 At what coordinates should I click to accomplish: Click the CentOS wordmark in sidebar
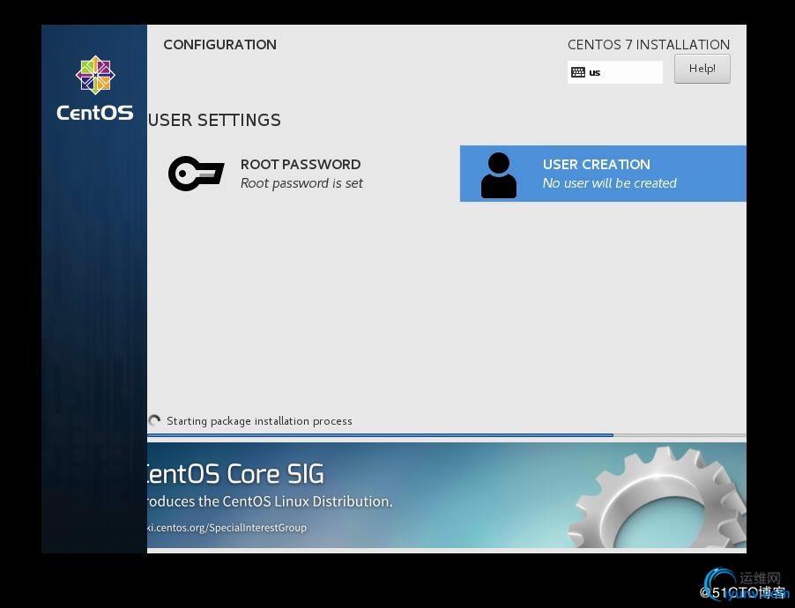click(95, 113)
